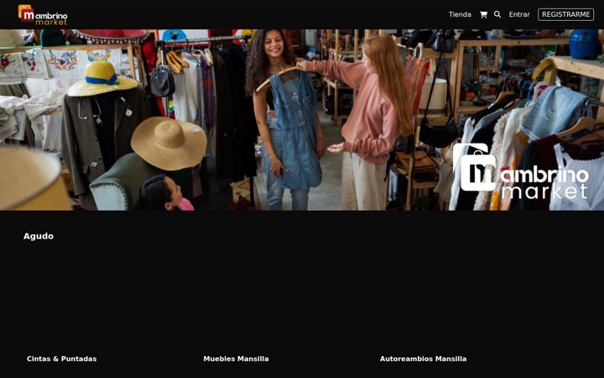Click the vintage clothing shop banner image
This screenshot has height=378, width=604.
coord(302,119)
